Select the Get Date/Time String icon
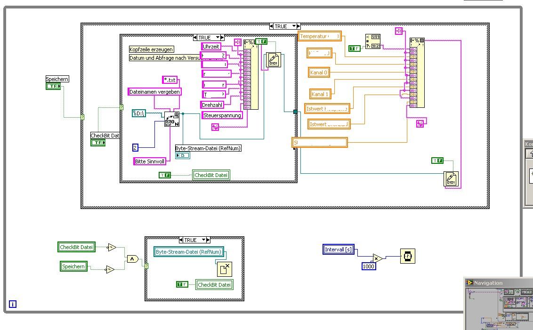533x330 pixels. [x=373, y=41]
